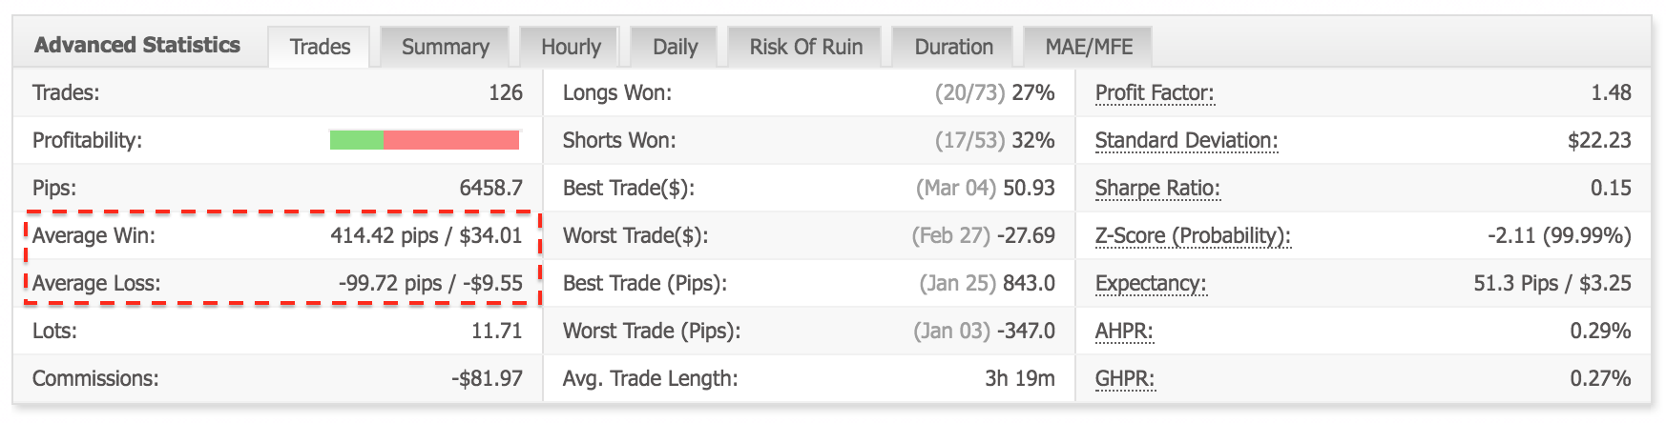
Task: Click the Advanced Statistics heading
Action: (137, 45)
